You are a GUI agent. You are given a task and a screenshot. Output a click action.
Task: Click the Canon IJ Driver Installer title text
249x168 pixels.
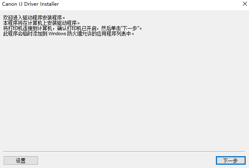point(30,4)
